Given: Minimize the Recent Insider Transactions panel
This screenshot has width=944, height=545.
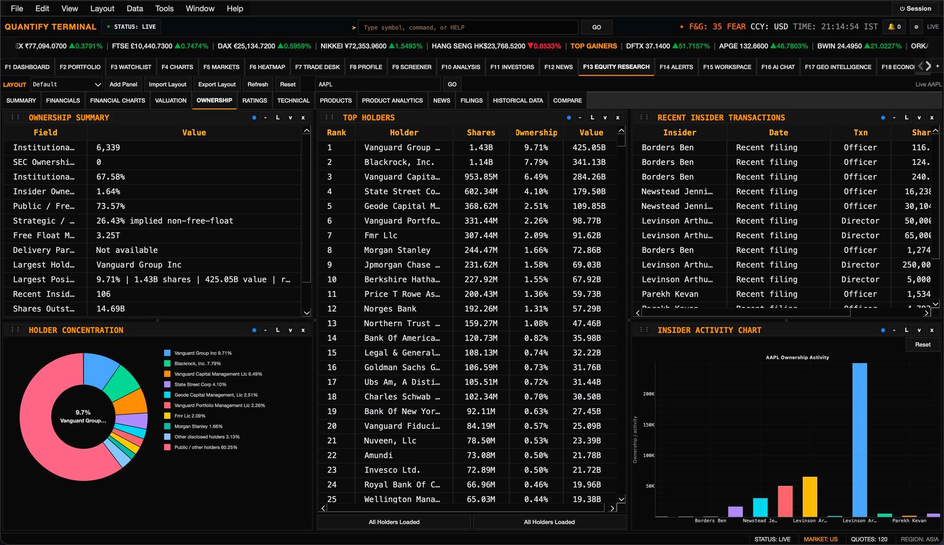Looking at the screenshot, I should pyautogui.click(x=894, y=117).
